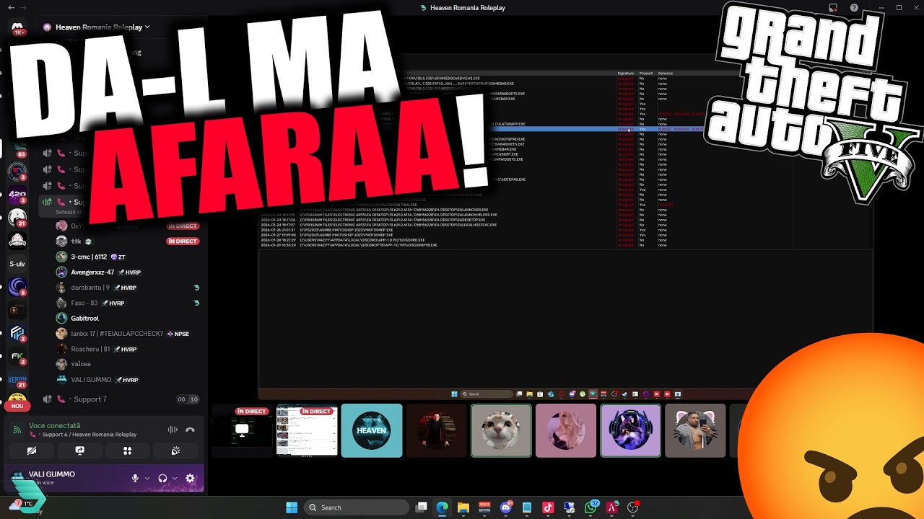The width and height of the screenshot is (924, 519).
Task: Open Notepad app from taskbar
Action: tap(527, 507)
